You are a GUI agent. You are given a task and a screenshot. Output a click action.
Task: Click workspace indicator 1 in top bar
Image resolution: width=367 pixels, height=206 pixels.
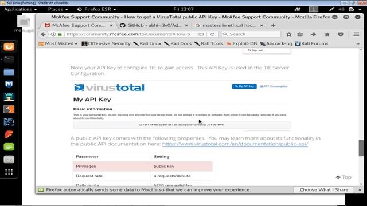pyautogui.click(x=314, y=9)
